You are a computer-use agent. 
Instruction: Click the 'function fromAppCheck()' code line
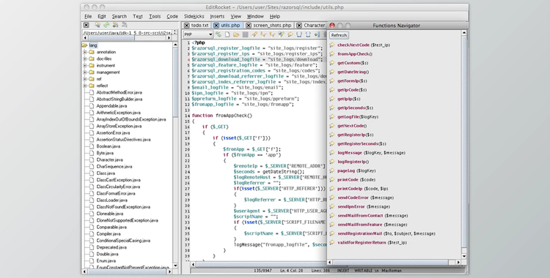click(x=221, y=116)
